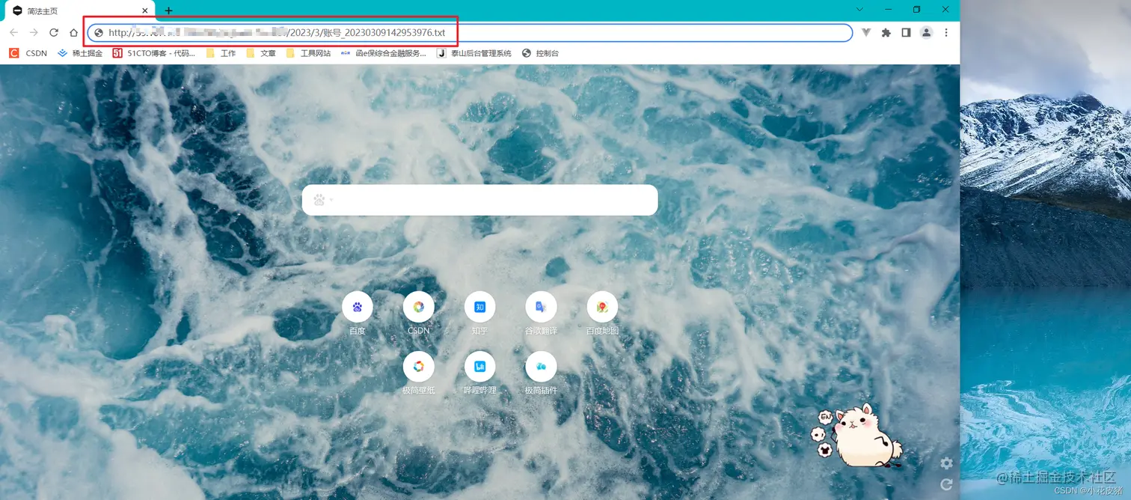Expand the 工作 bookmark folder
The height and width of the screenshot is (500, 1131).
click(x=221, y=53)
